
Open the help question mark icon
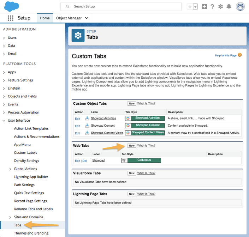pos(212,6)
